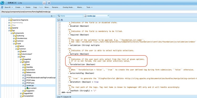
Task: Click the repository path input field
Action: 98,12
